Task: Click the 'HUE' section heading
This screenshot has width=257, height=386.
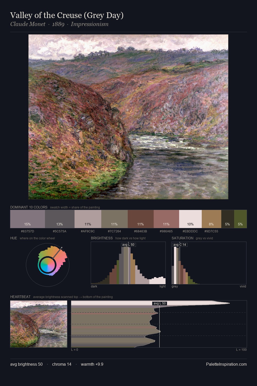Action: click(x=14, y=238)
